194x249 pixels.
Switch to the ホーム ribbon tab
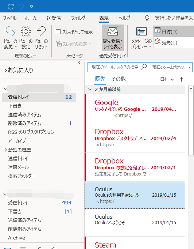pyautogui.click(x=31, y=18)
